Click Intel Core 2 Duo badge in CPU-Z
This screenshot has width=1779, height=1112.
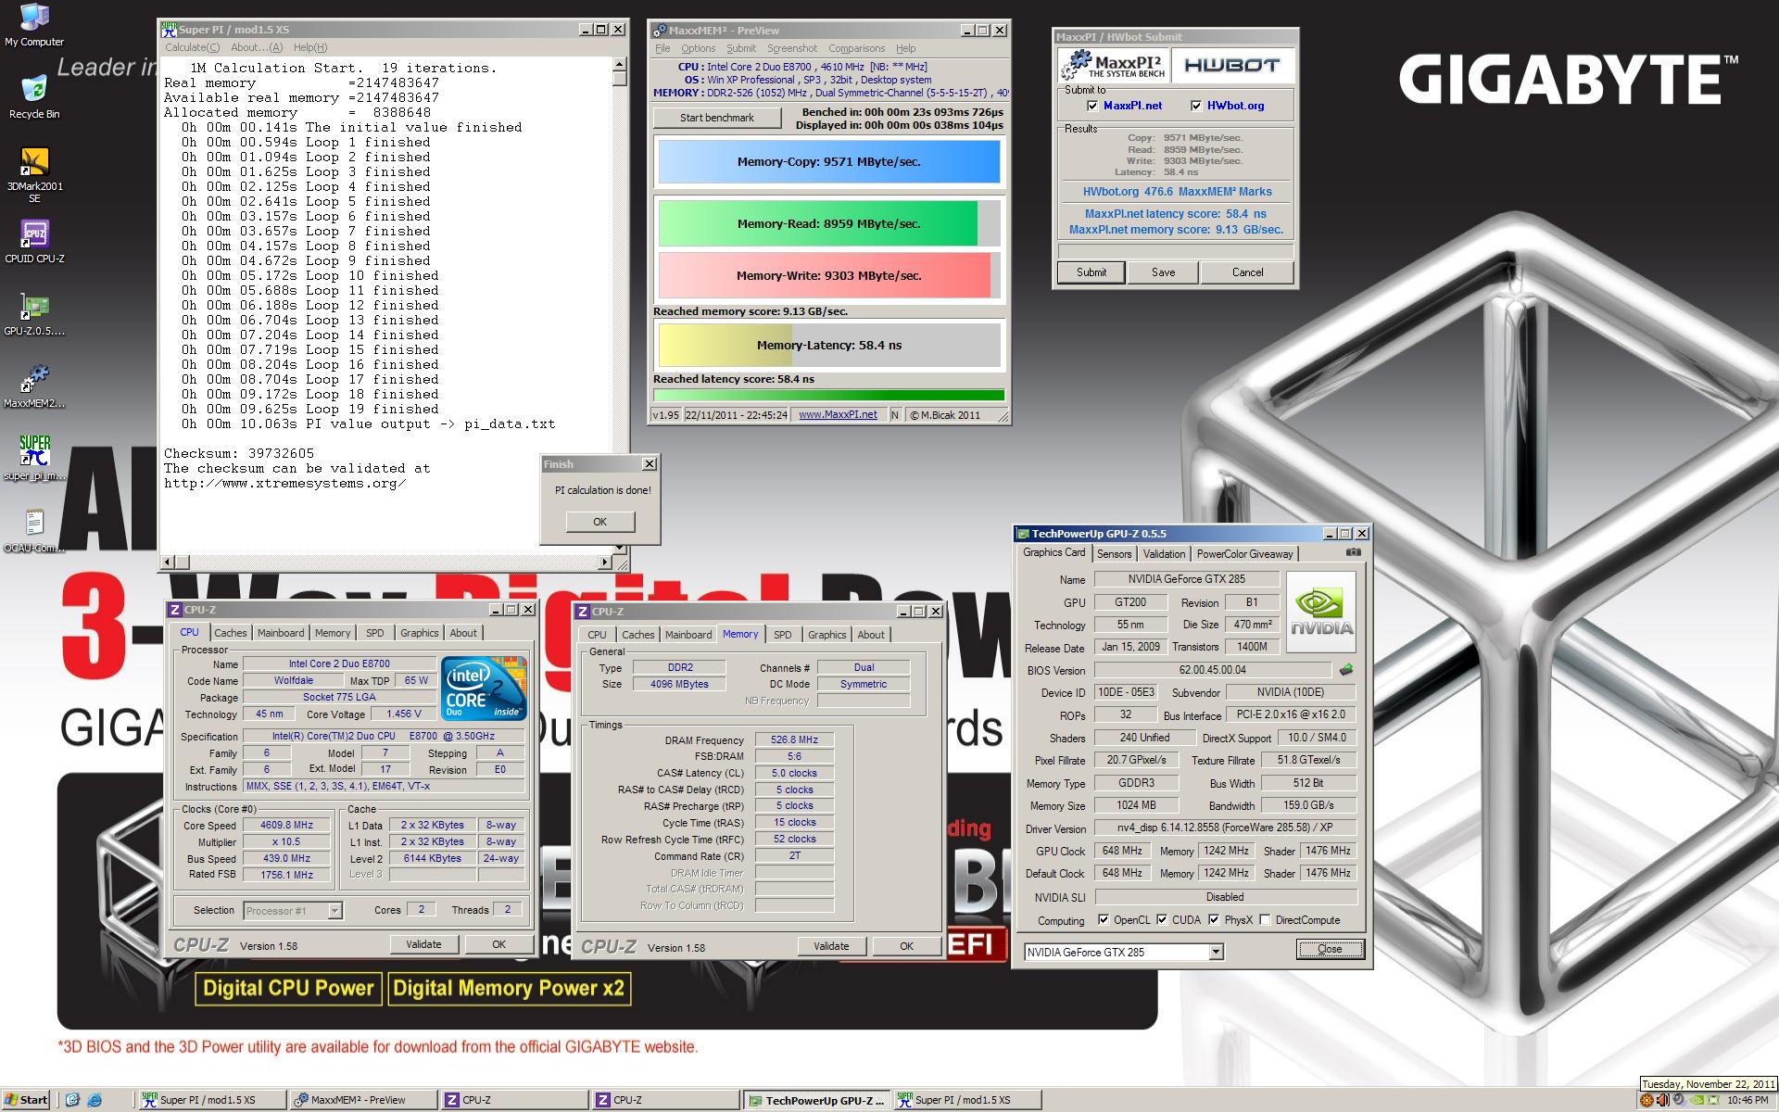click(484, 689)
